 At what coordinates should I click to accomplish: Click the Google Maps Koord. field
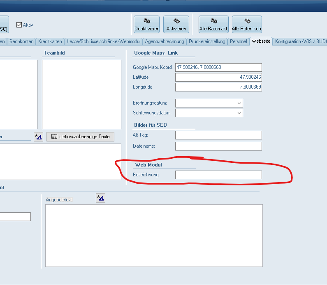point(218,67)
